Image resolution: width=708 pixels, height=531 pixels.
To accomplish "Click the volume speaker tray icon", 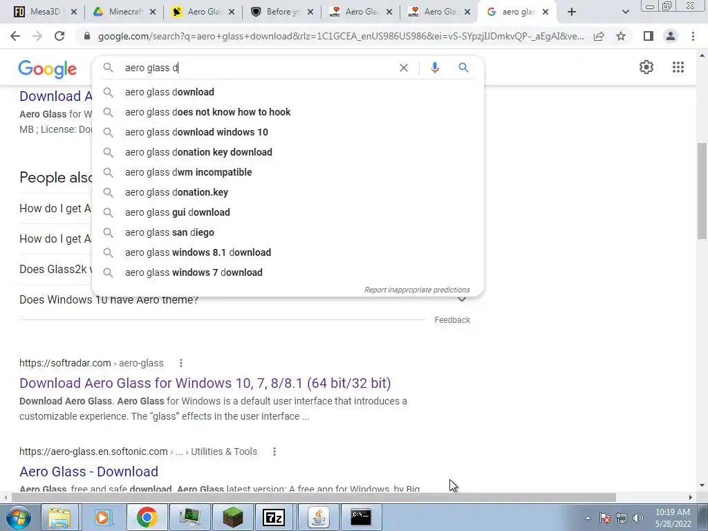I will coord(638,518).
